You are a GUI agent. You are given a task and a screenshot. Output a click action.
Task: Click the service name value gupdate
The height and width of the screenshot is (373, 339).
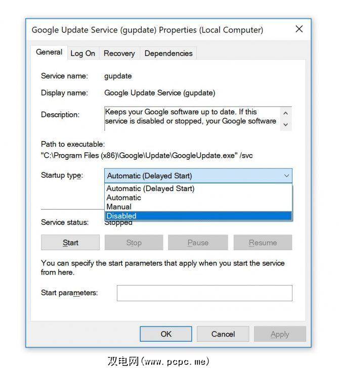point(118,76)
